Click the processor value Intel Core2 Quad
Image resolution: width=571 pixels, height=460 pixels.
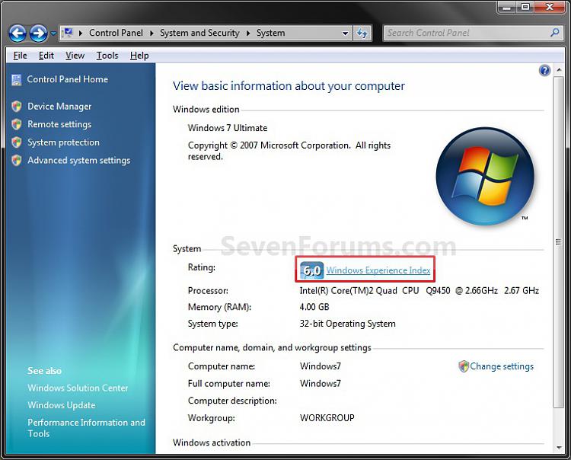pos(419,291)
